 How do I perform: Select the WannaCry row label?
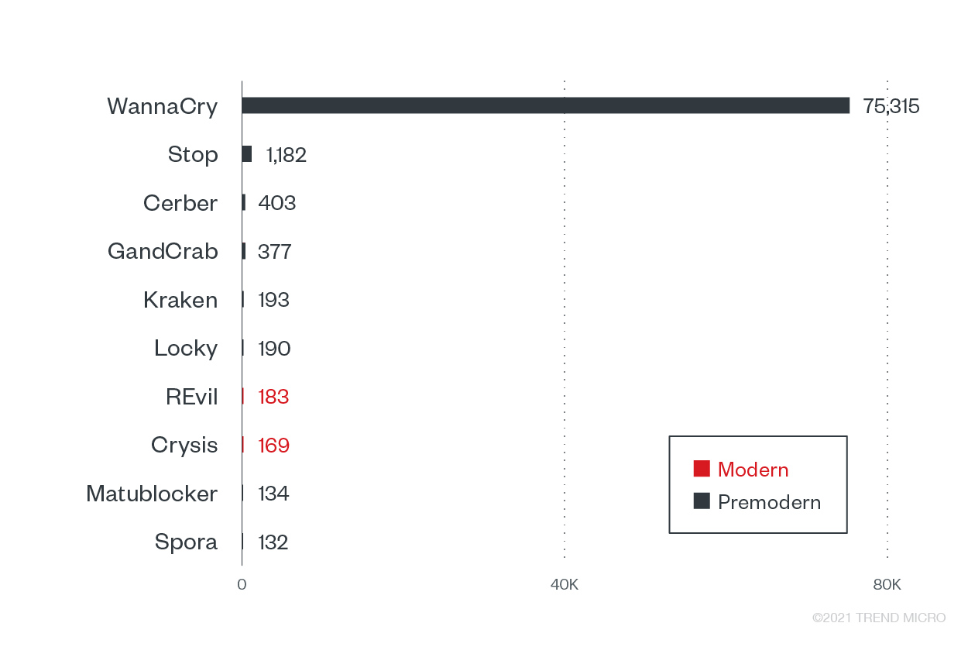163,106
